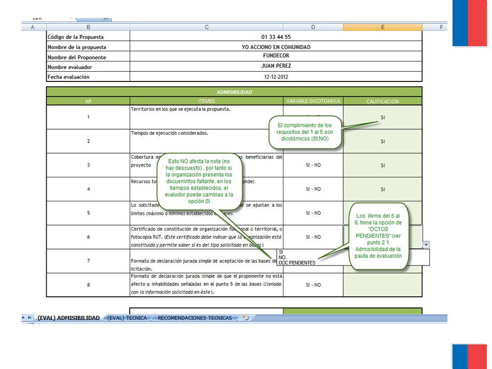Select column B header
Screen dimensions: 492x369
88,27
